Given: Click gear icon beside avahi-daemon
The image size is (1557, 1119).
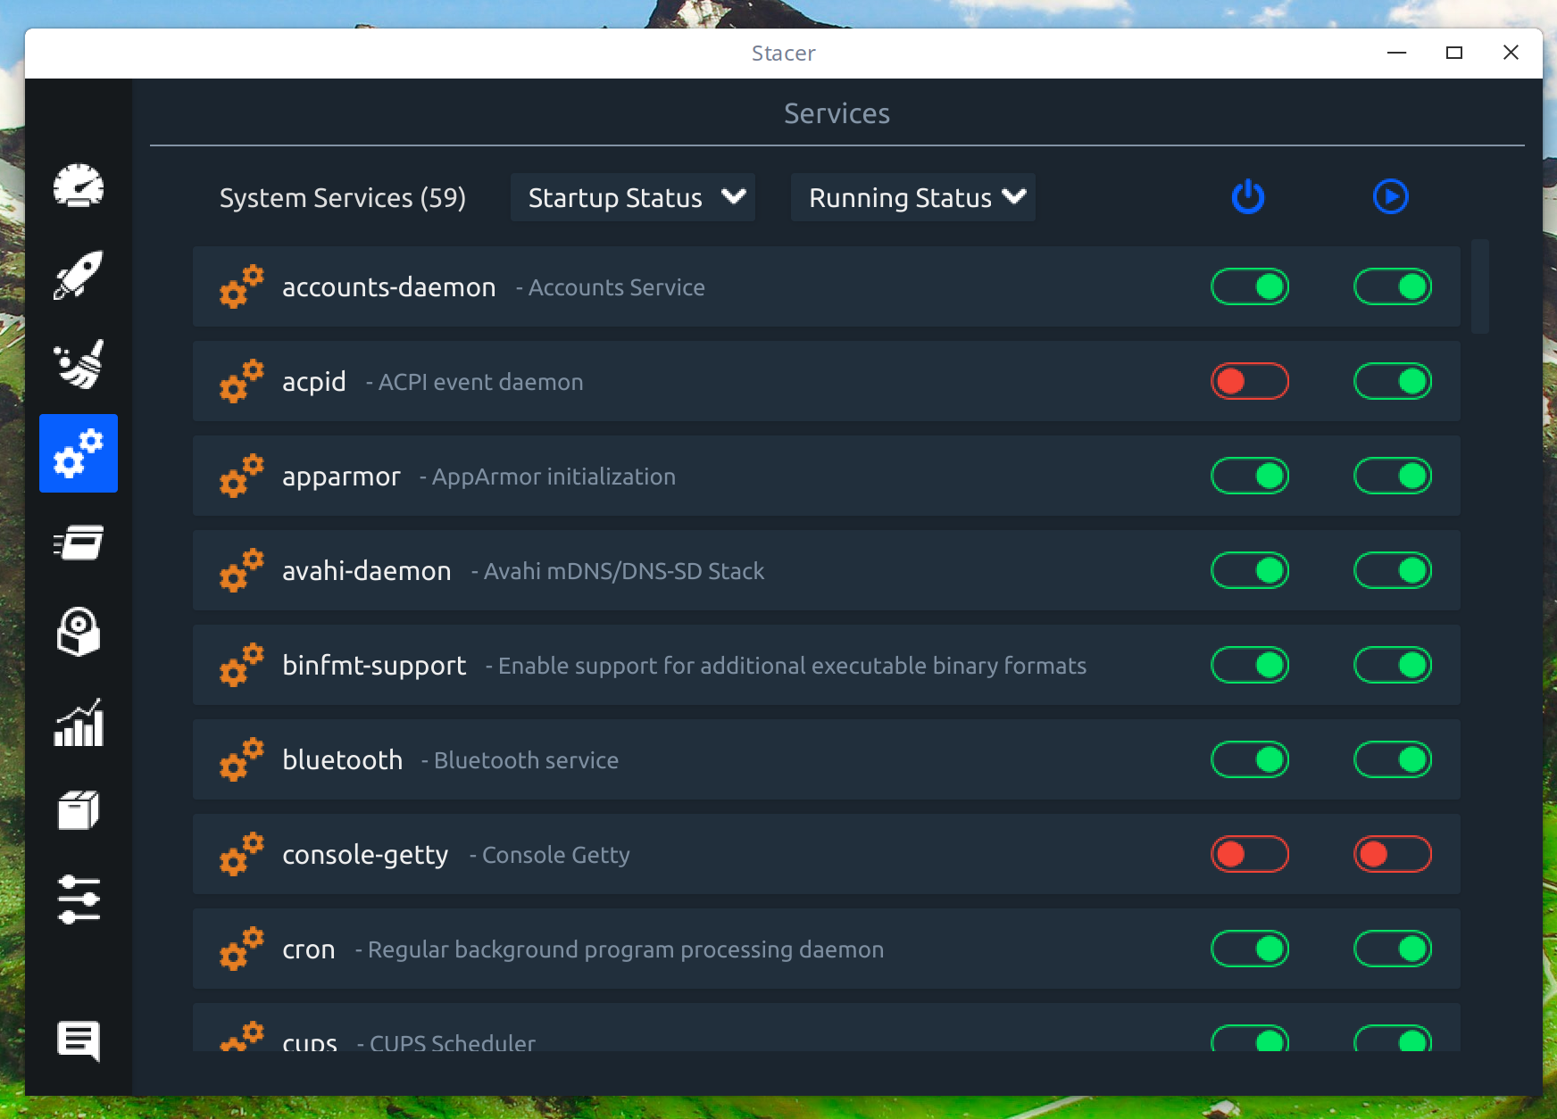Looking at the screenshot, I should click(242, 570).
